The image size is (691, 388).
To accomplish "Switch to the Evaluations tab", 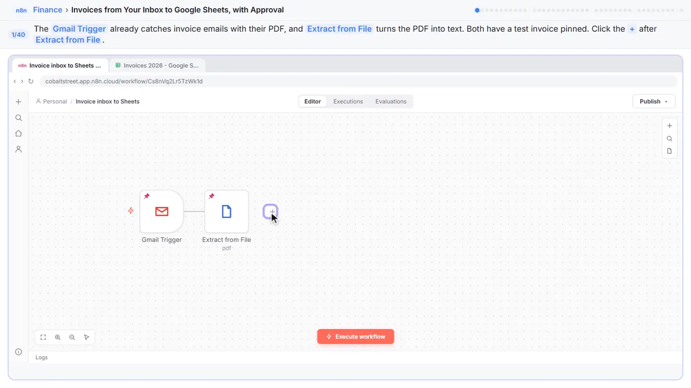I will (391, 101).
